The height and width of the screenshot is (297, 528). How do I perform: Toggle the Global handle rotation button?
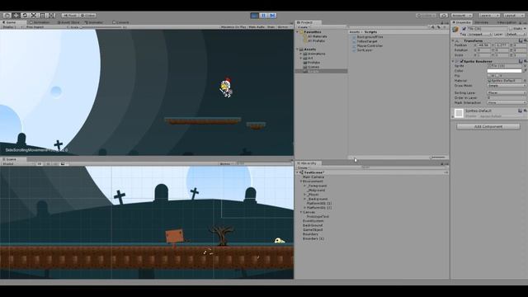[87, 16]
